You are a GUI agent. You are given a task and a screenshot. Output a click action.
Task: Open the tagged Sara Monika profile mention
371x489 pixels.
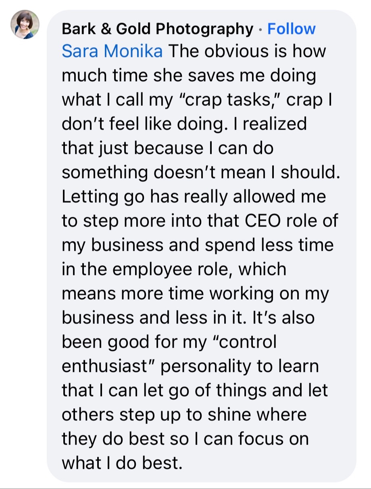pos(112,52)
